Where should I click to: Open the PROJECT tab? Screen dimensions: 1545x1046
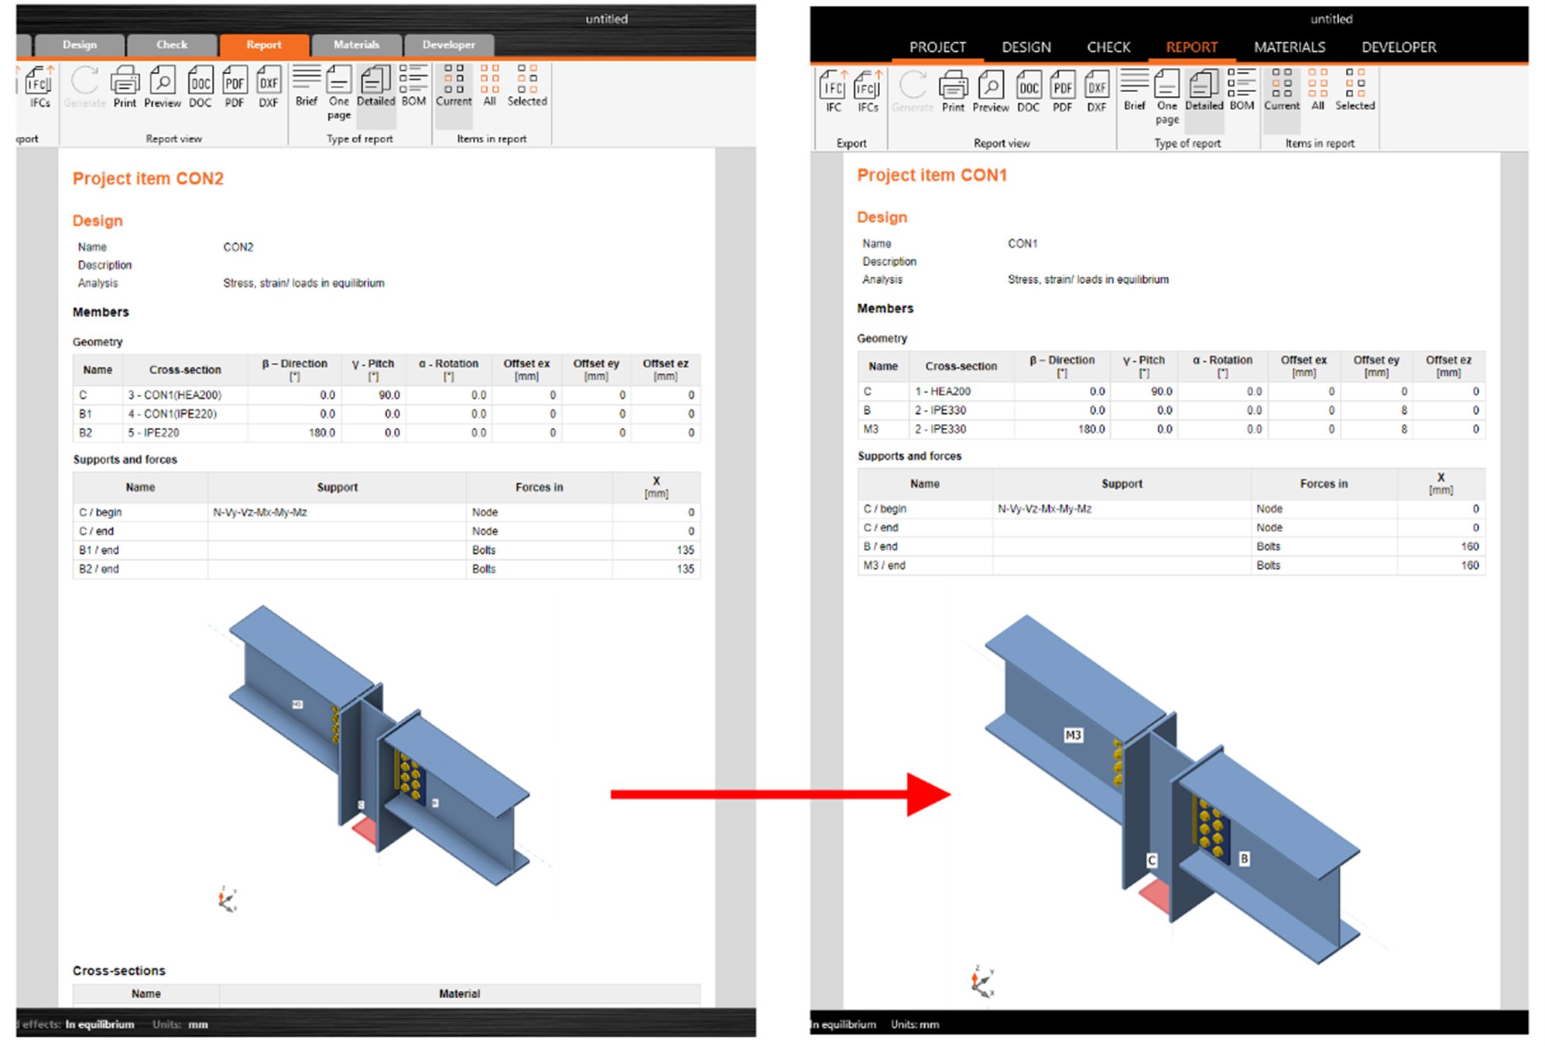point(937,47)
